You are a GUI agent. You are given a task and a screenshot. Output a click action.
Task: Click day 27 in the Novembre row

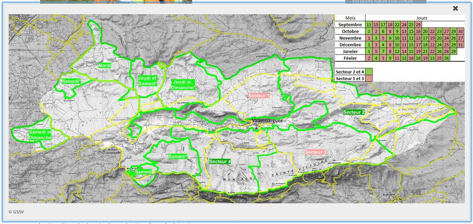461,38
